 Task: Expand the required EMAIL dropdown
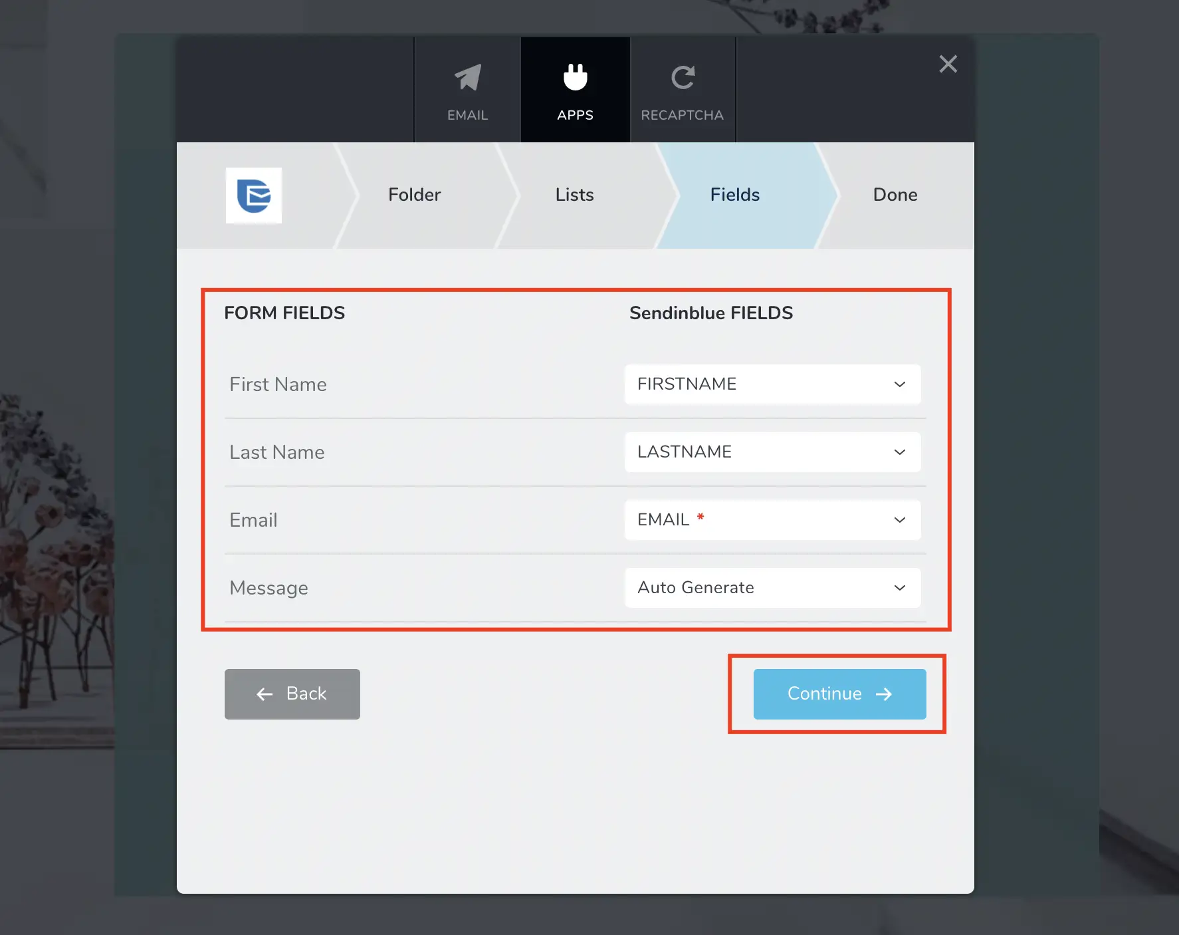click(772, 520)
